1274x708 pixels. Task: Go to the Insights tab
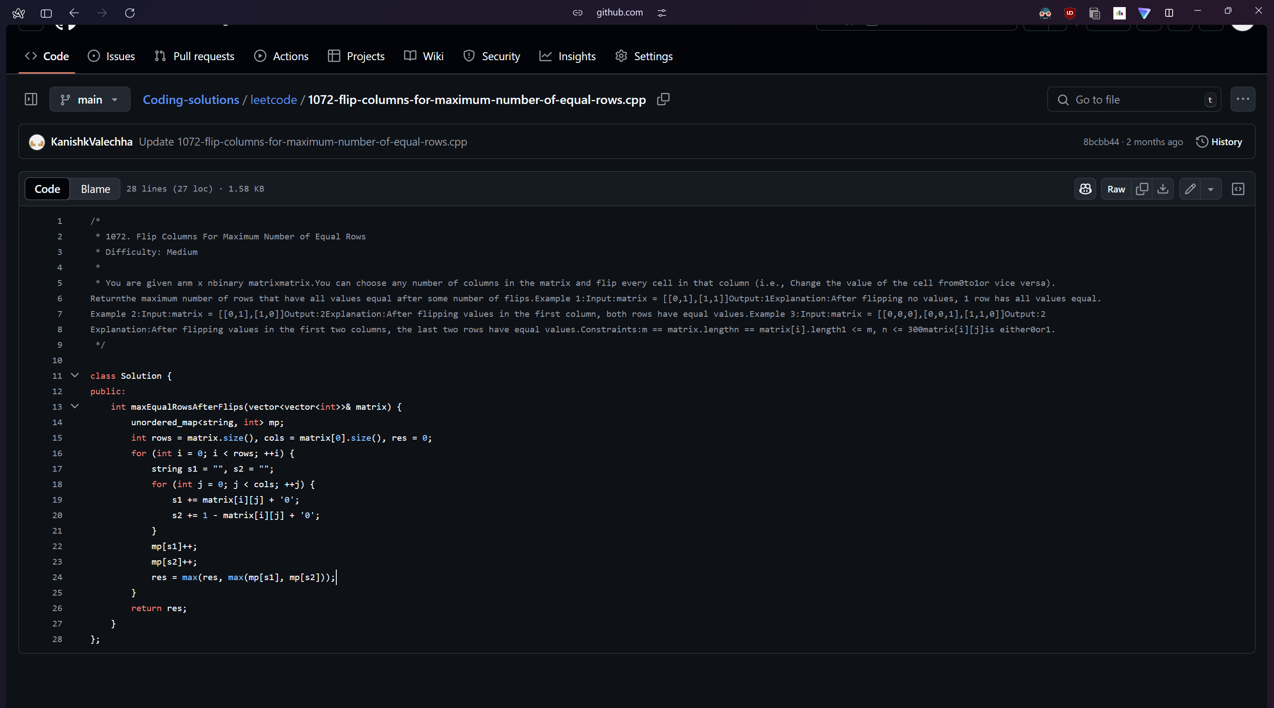tap(567, 56)
